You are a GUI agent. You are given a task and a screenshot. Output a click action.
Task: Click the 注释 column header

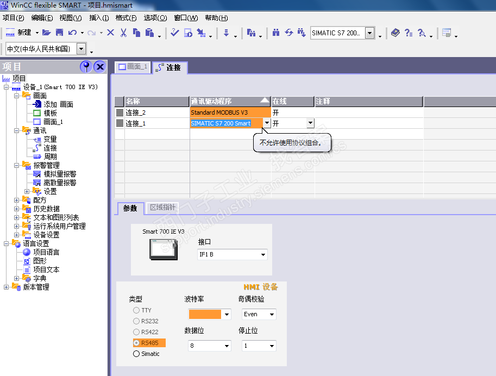click(368, 101)
